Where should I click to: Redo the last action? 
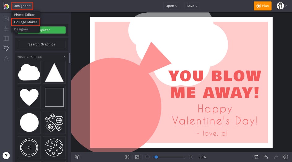click(276, 157)
